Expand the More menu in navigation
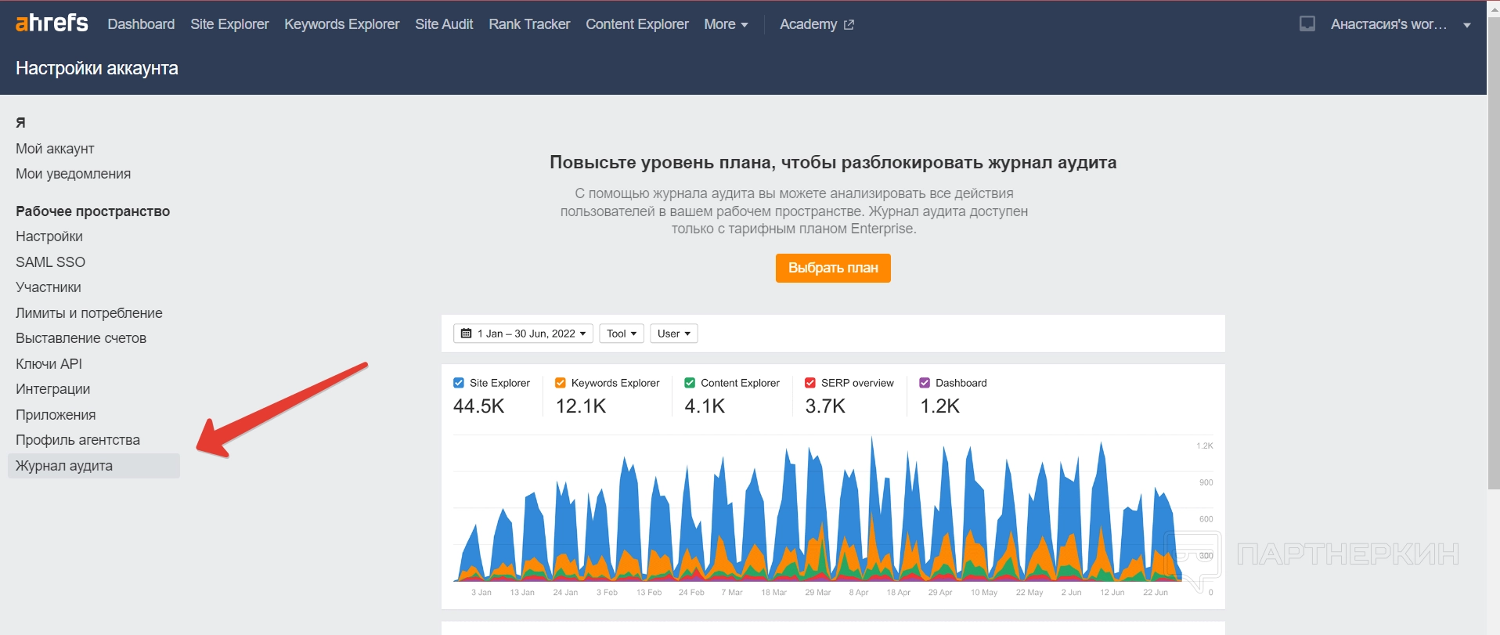1500x635 pixels. click(725, 24)
